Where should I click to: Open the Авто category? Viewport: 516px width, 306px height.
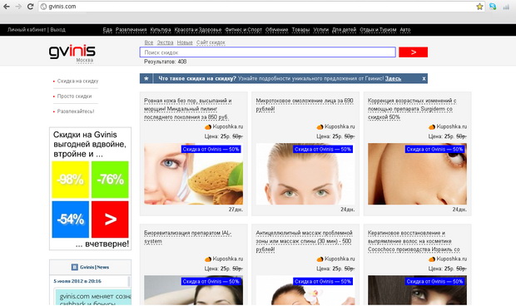point(405,30)
